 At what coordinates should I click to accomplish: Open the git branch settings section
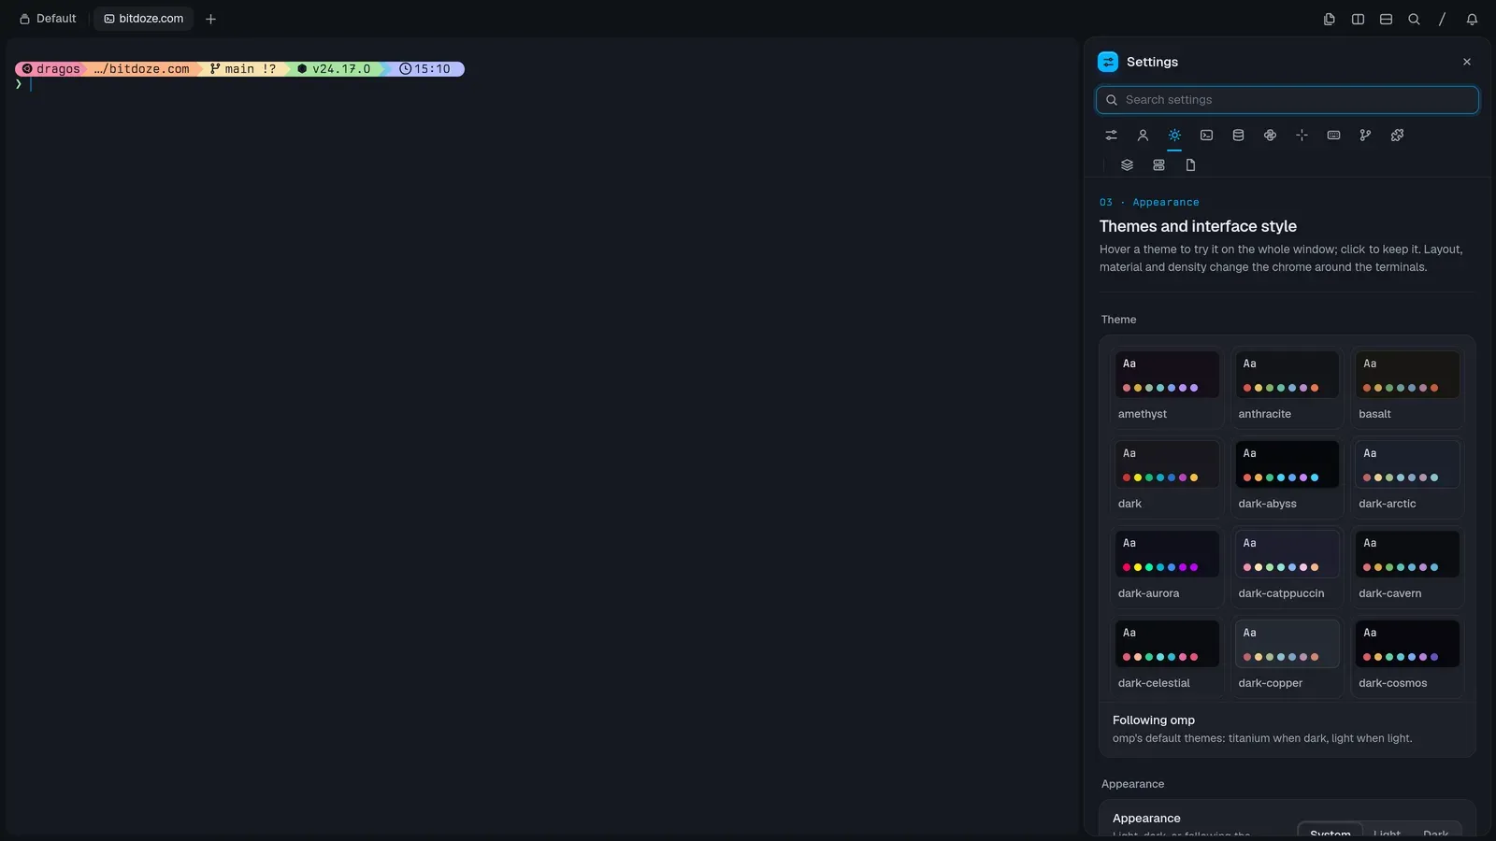tap(1365, 135)
